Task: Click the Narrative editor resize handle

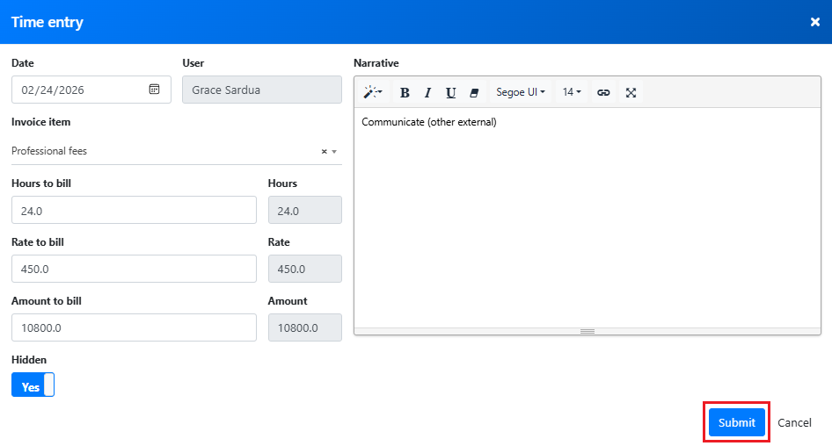Action: [x=587, y=331]
